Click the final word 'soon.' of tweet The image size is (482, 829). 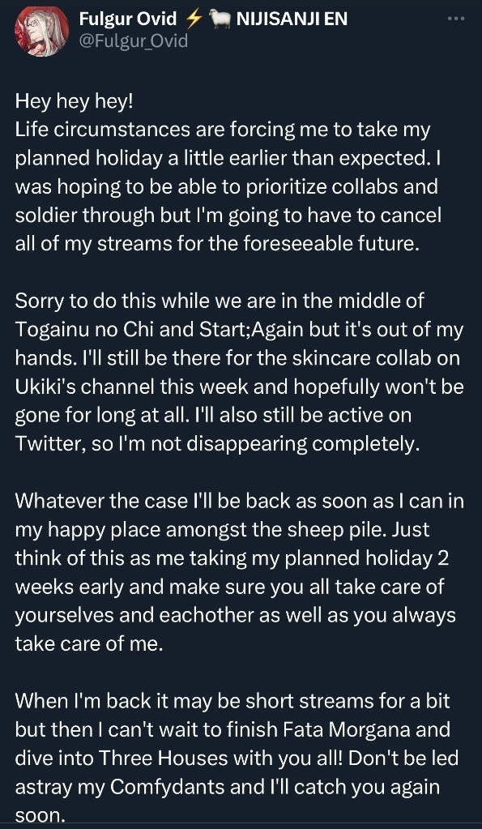(x=40, y=815)
